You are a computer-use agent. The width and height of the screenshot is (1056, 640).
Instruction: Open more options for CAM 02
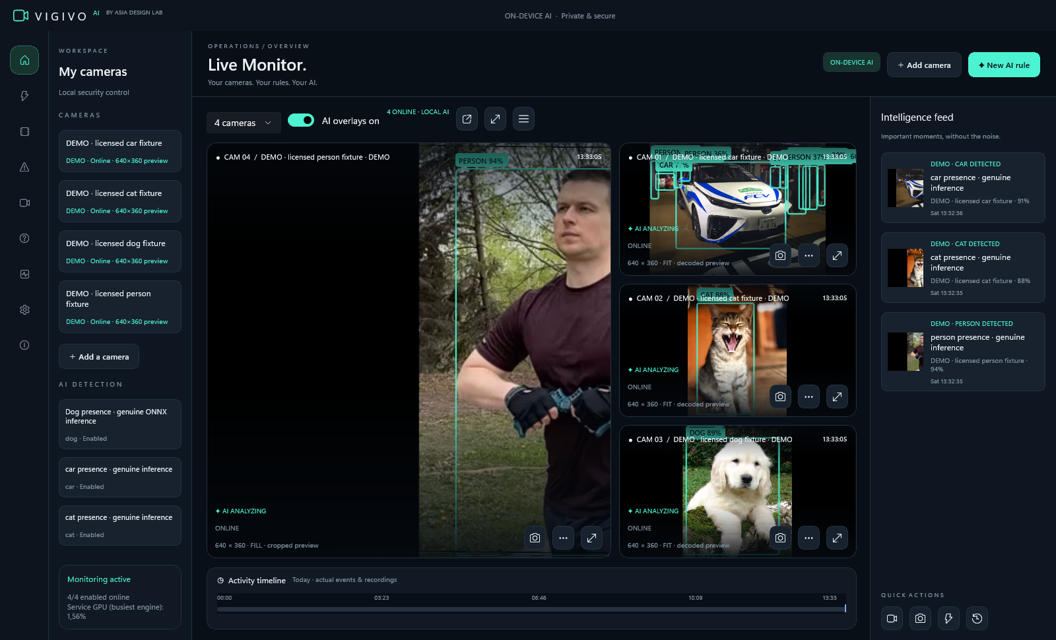[808, 397]
